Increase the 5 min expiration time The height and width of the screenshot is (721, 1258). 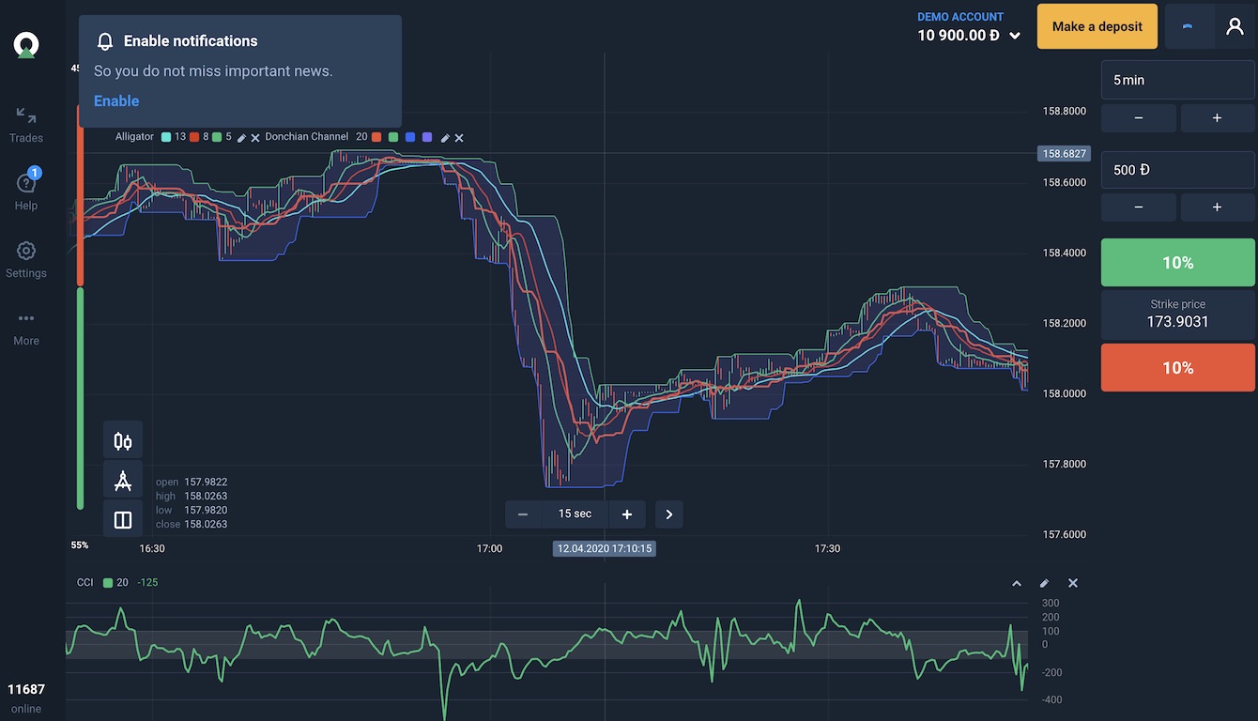click(1217, 118)
